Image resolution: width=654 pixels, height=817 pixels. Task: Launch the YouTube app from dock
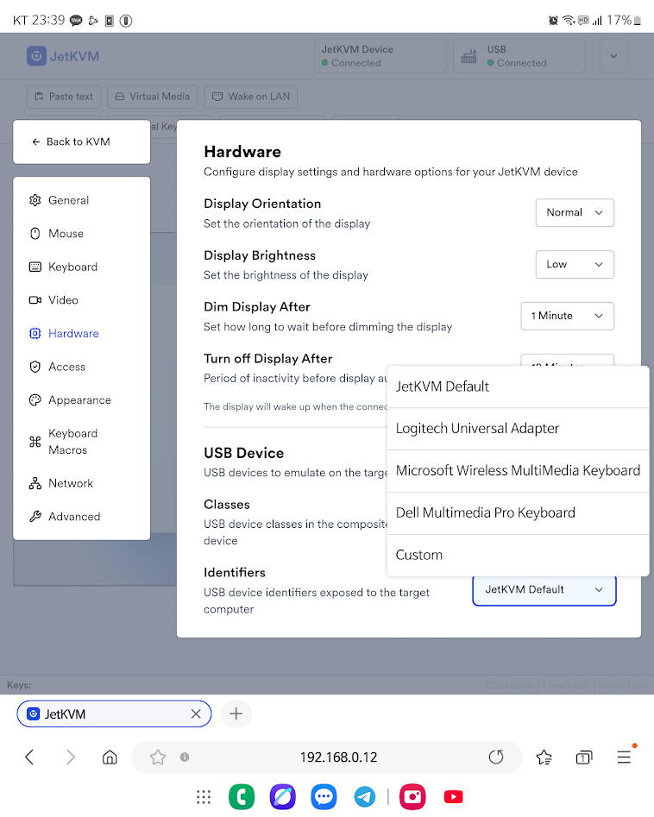(x=453, y=796)
